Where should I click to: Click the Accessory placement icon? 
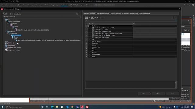[x=6, y=44]
